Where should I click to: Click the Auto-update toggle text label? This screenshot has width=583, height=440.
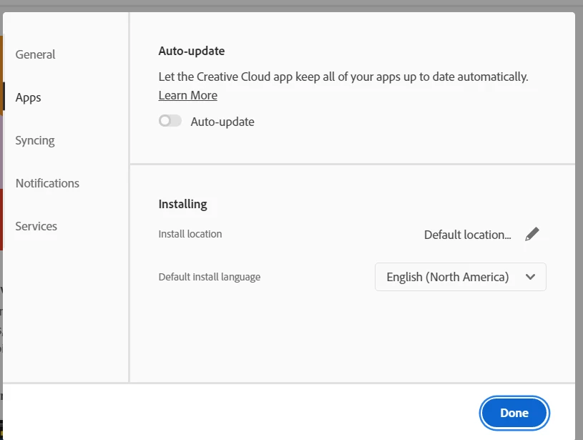click(222, 122)
